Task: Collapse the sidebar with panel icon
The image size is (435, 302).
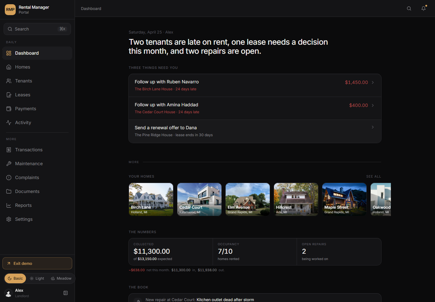Action: (66, 293)
